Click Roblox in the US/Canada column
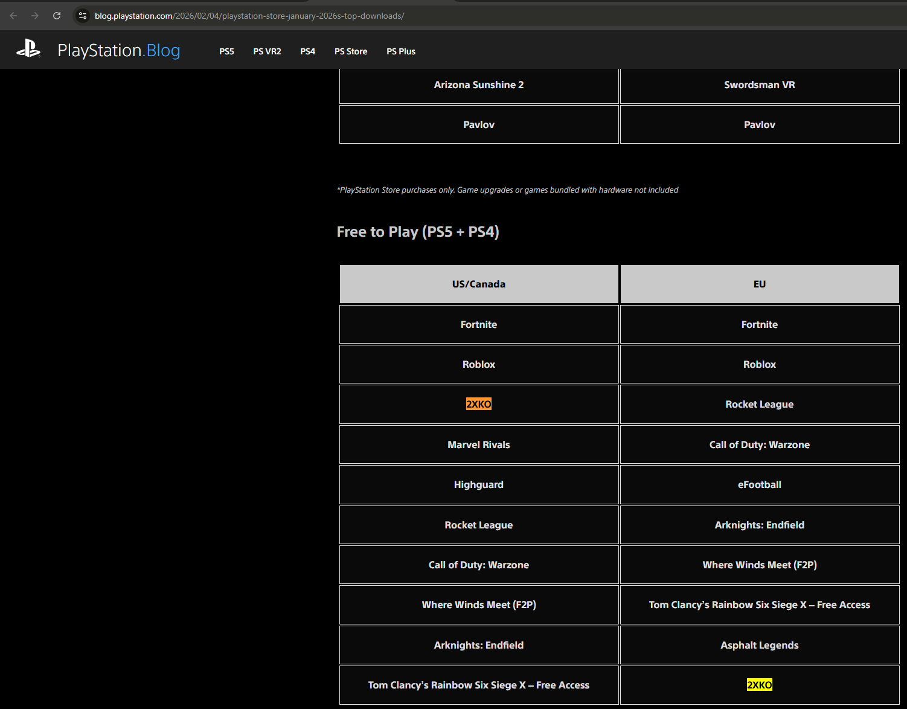Viewport: 907px width, 709px height. (x=479, y=364)
